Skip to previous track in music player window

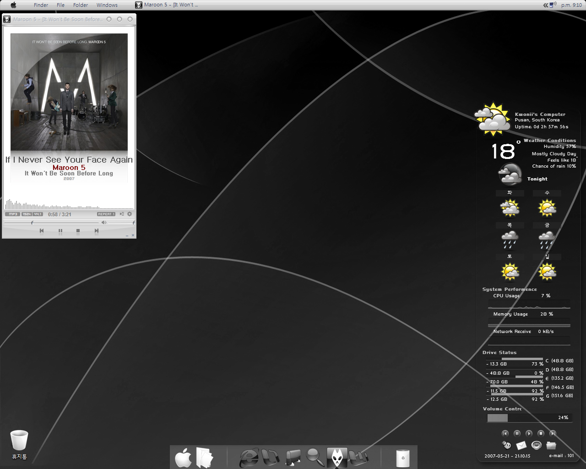pos(42,231)
